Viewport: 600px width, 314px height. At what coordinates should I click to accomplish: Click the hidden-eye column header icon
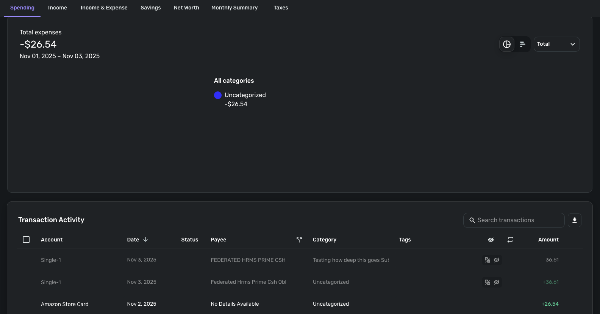pyautogui.click(x=491, y=240)
